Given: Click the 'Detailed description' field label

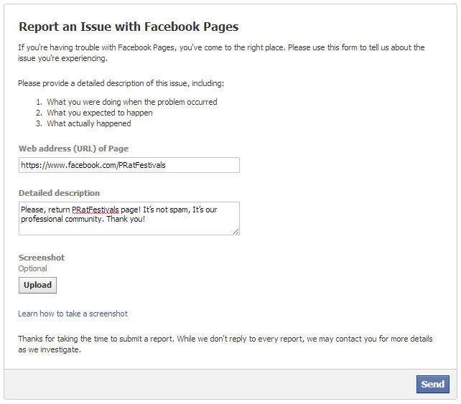Looking at the screenshot, I should click(x=59, y=193).
